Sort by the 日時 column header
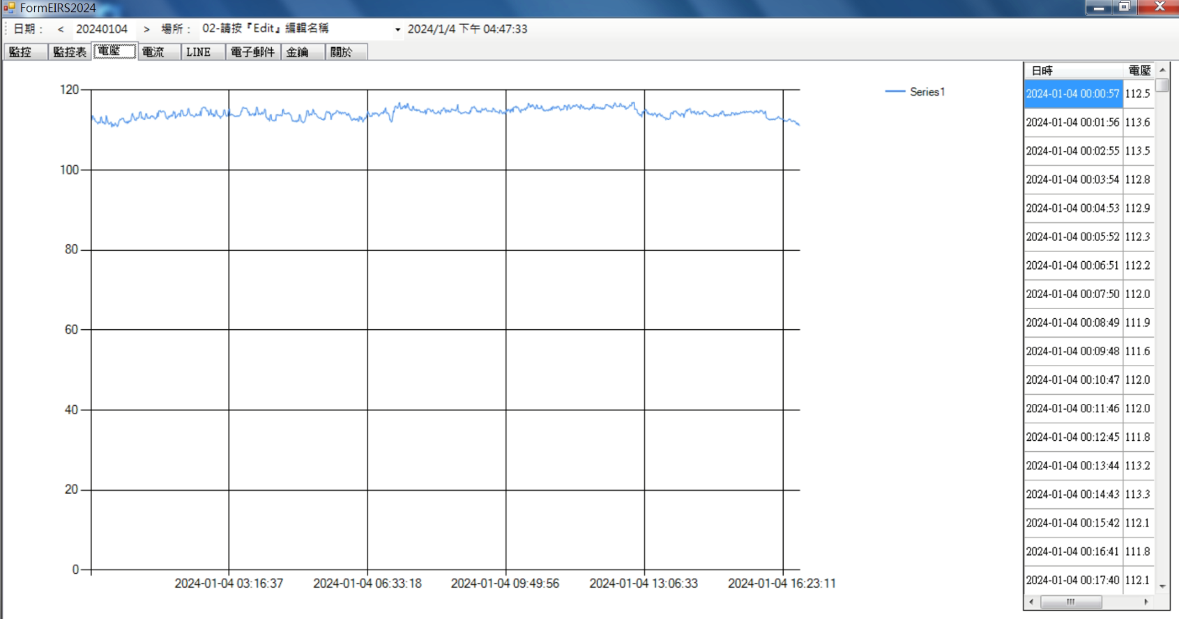The width and height of the screenshot is (1179, 619). pyautogui.click(x=1072, y=70)
